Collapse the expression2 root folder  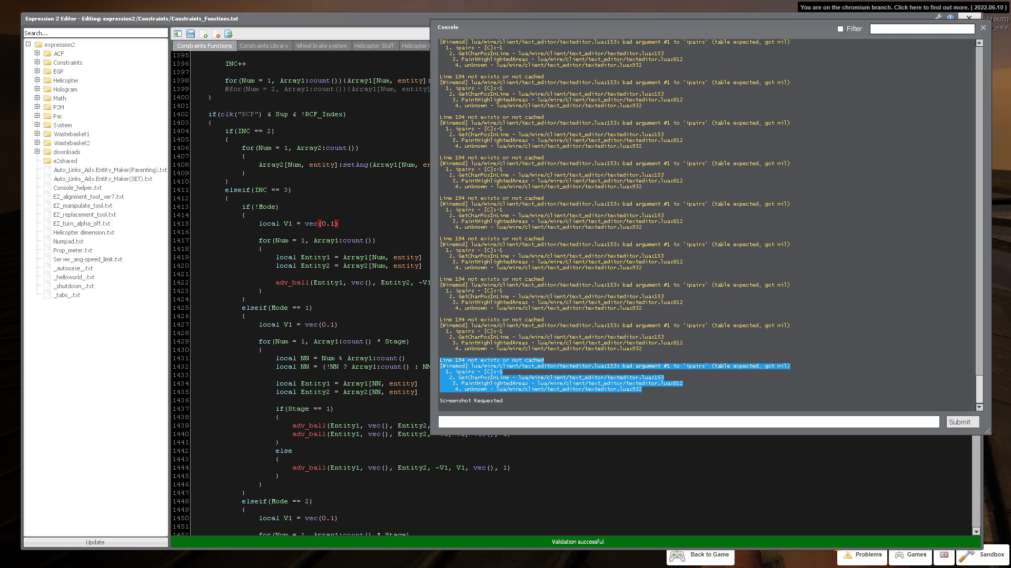pos(29,44)
